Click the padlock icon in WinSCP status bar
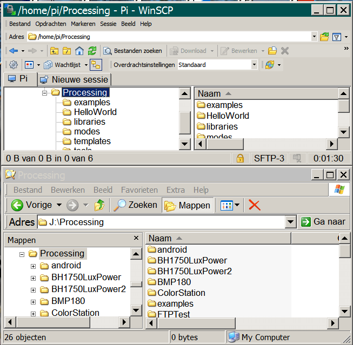This screenshot has width=353, height=345. (240, 158)
